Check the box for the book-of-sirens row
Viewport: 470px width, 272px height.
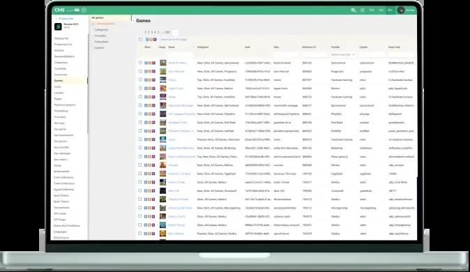[140, 63]
